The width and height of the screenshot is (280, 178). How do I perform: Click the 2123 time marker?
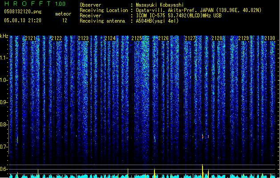pos(83,38)
